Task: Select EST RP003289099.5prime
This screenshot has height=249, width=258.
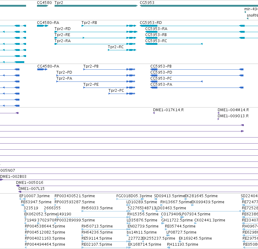Action: coord(75,221)
